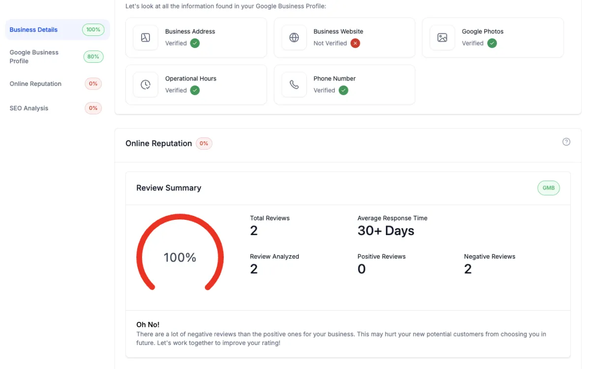This screenshot has height=369, width=590.
Task: Click the Phone Number handset icon
Action: 294,85
